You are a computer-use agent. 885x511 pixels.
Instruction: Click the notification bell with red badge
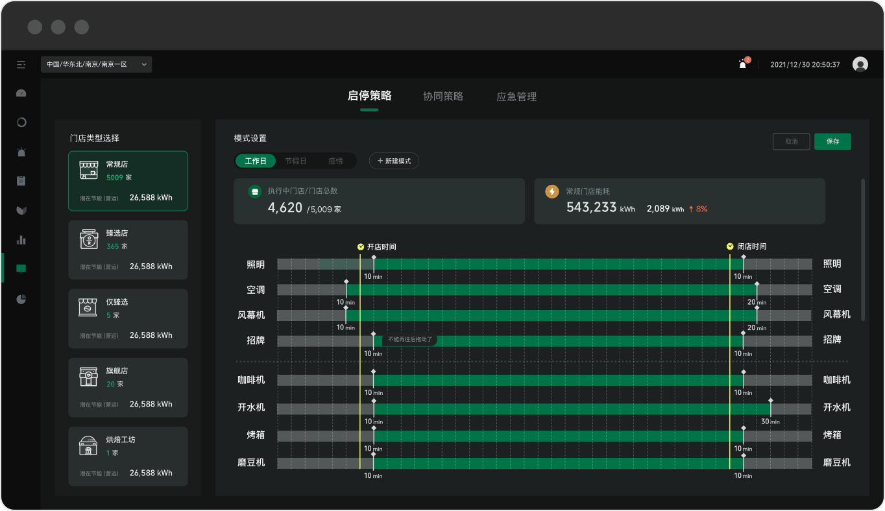click(743, 64)
